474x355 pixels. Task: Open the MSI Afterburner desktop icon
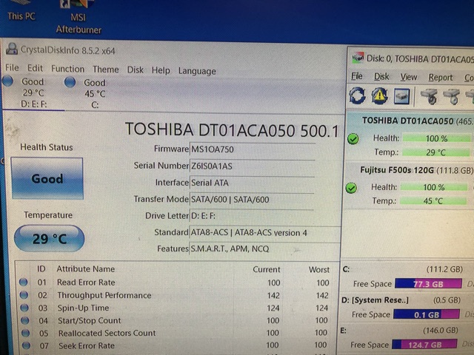click(x=79, y=16)
